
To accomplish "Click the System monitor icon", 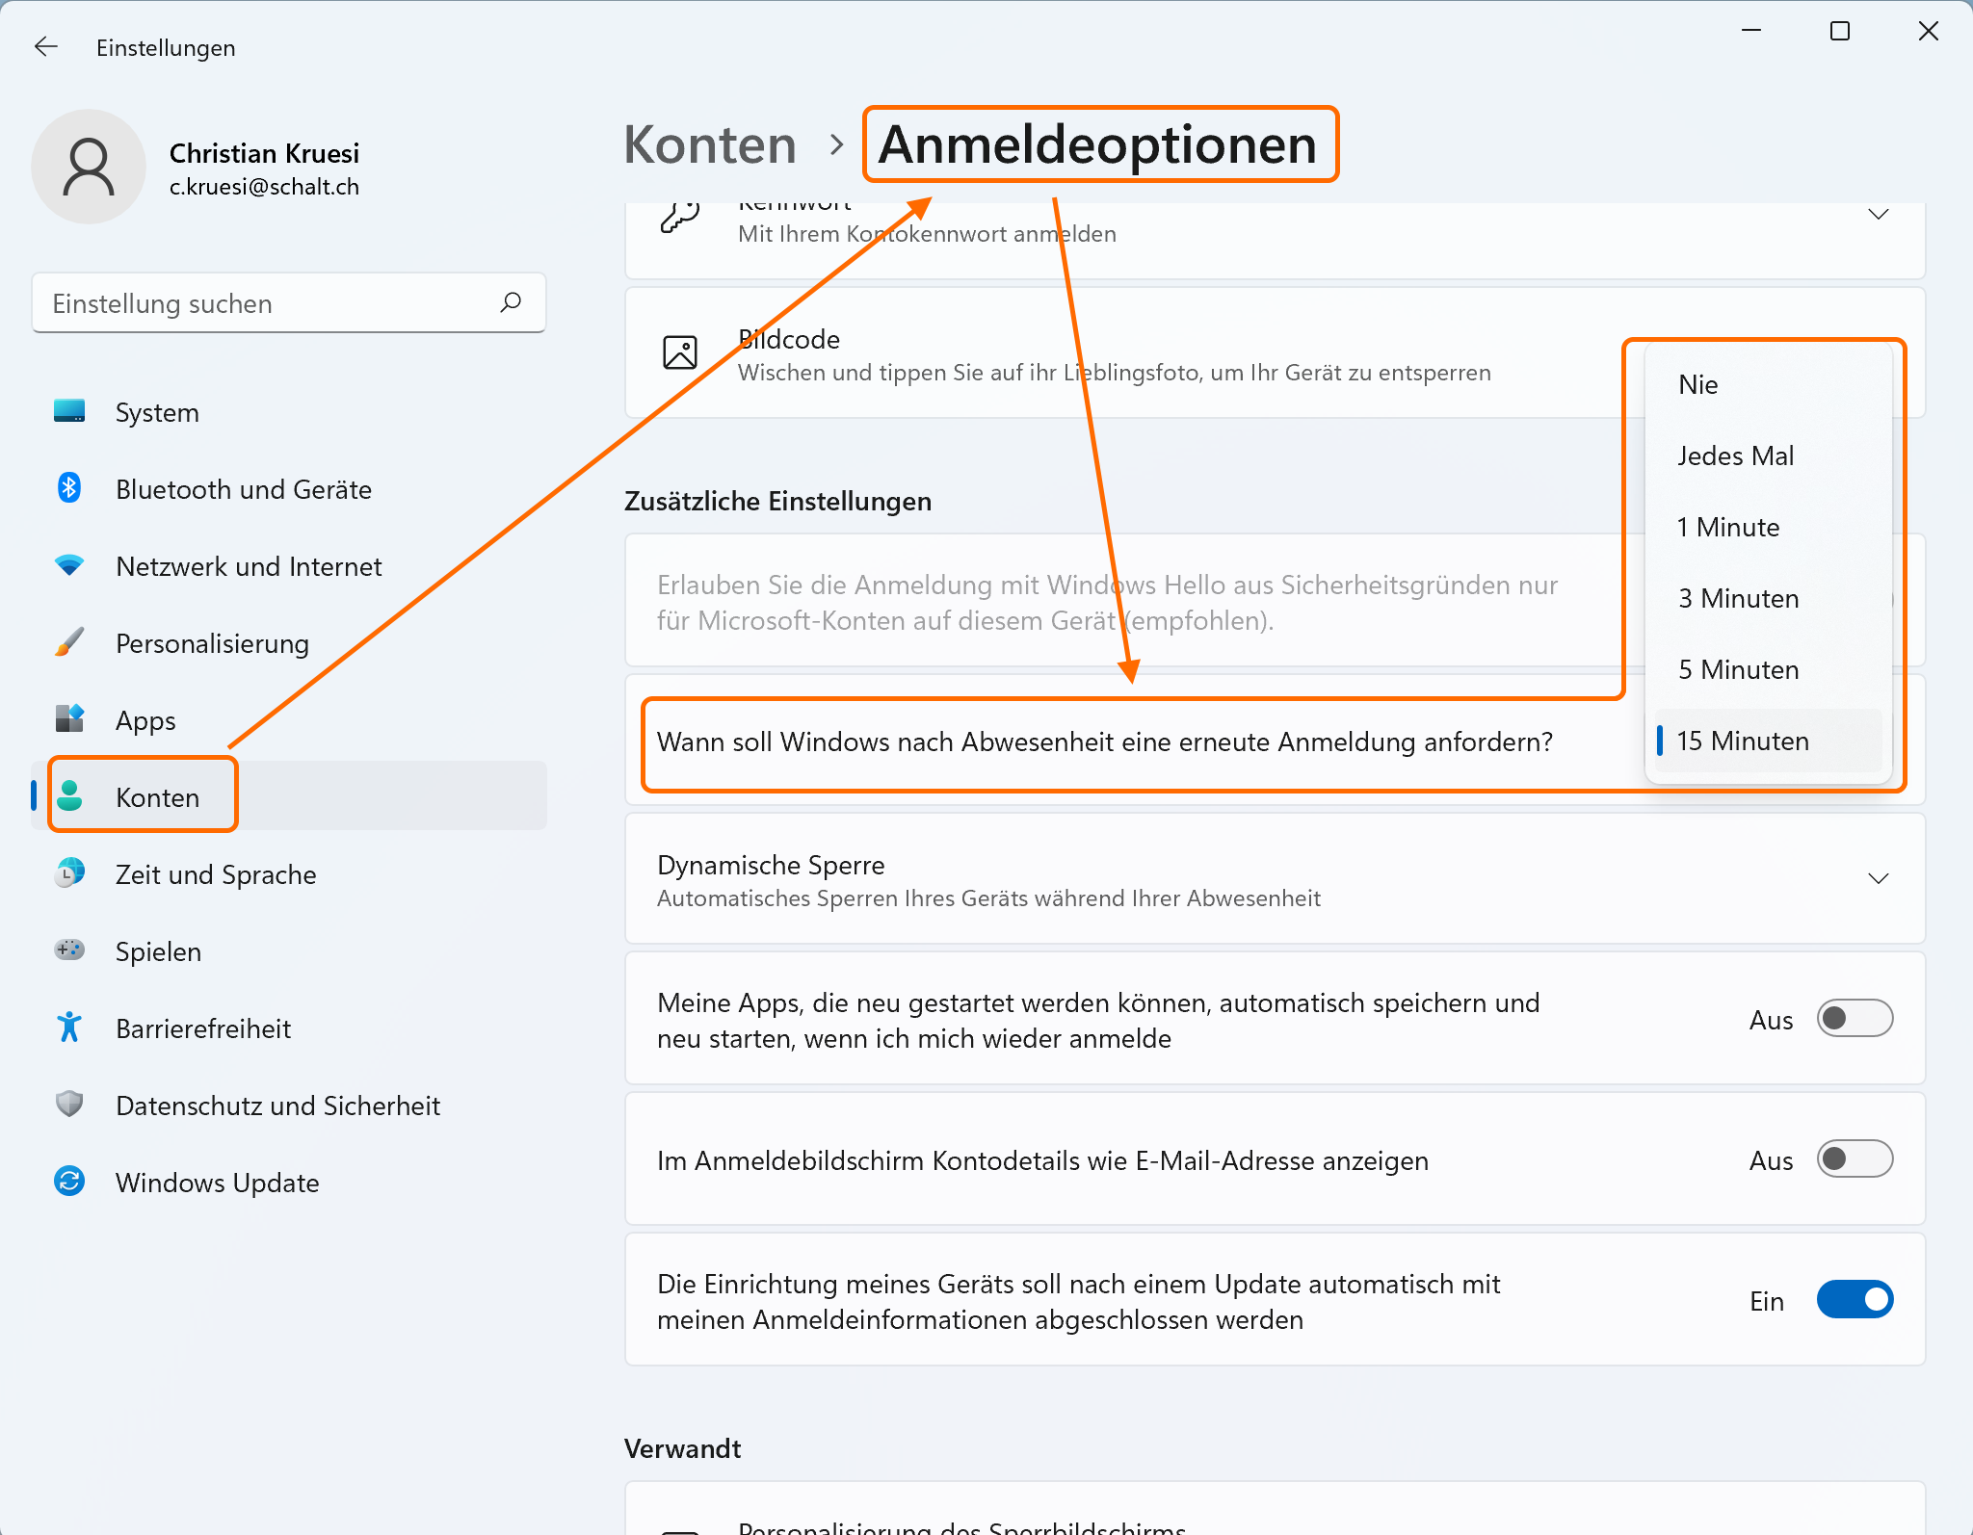I will (69, 411).
